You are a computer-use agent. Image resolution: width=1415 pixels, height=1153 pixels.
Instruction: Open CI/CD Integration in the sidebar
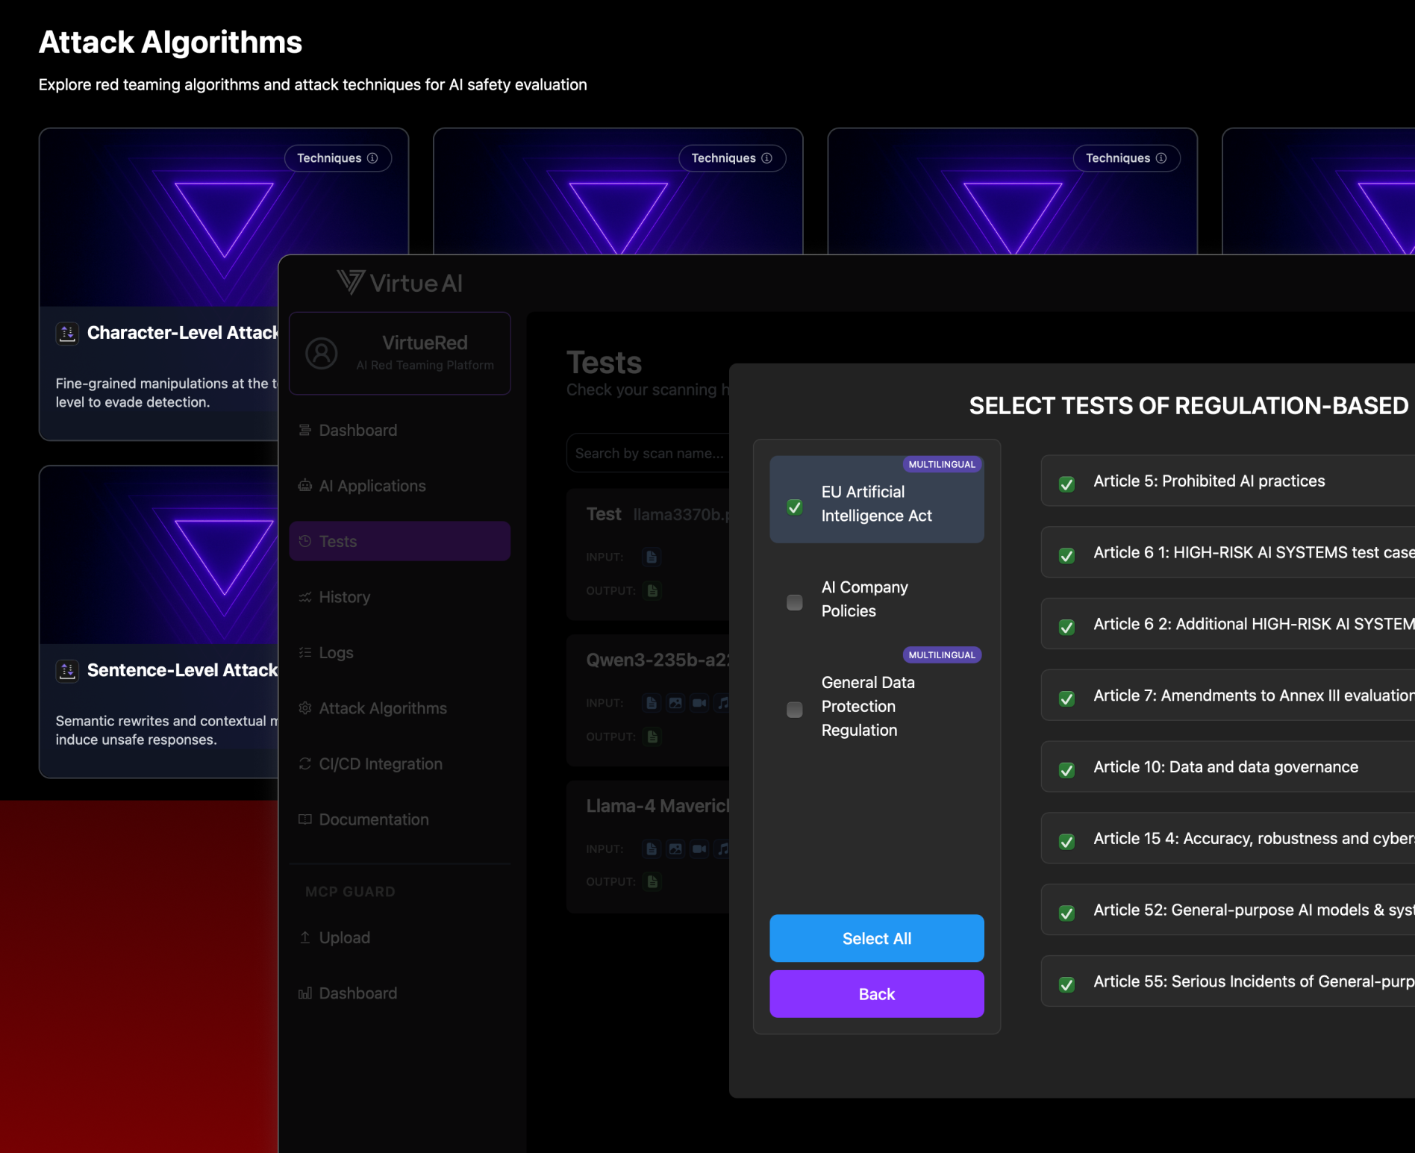click(x=400, y=763)
